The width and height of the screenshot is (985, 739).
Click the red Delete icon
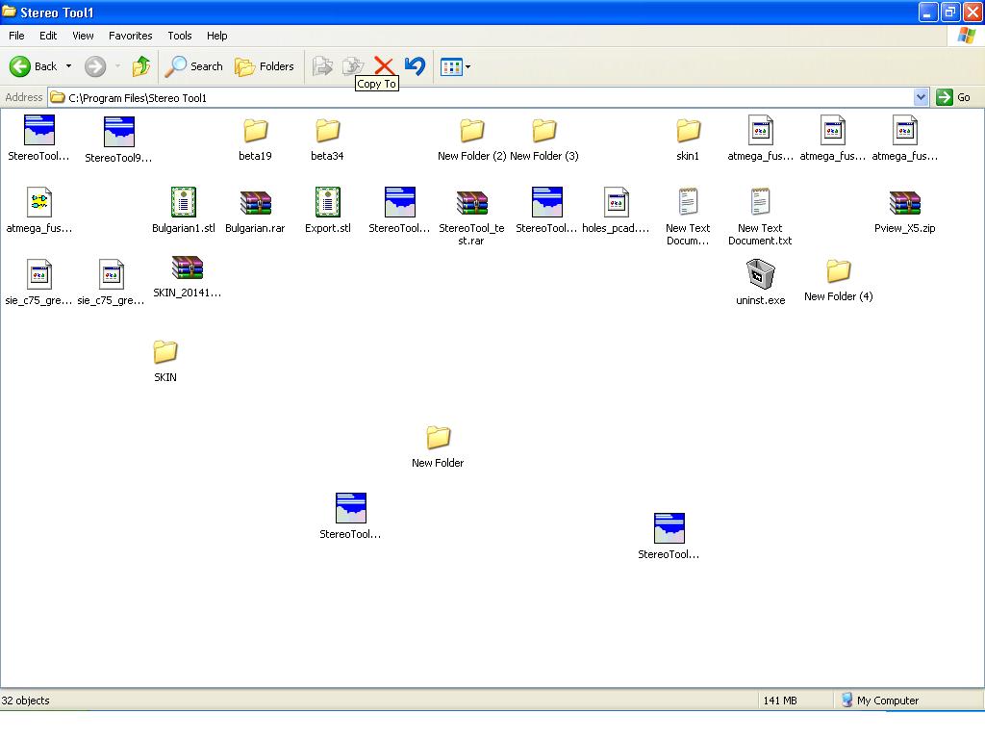(384, 66)
